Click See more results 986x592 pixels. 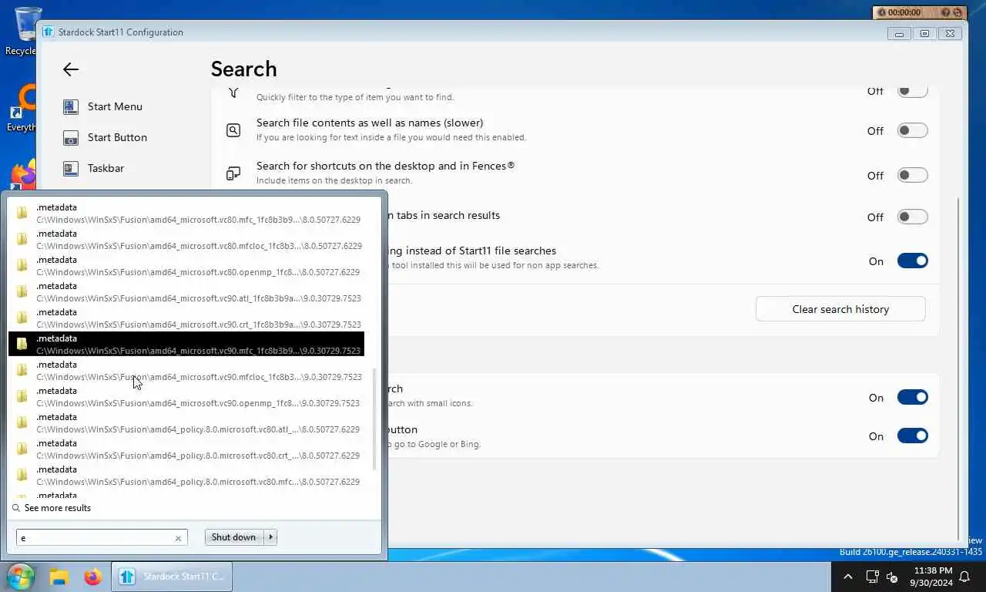click(x=58, y=508)
